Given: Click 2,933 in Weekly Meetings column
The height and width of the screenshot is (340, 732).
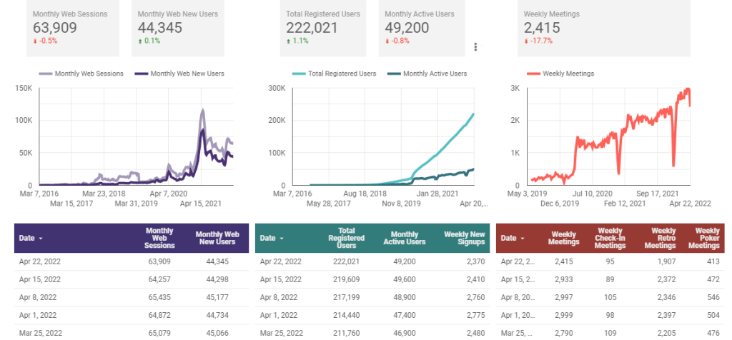Looking at the screenshot, I should tap(563, 279).
